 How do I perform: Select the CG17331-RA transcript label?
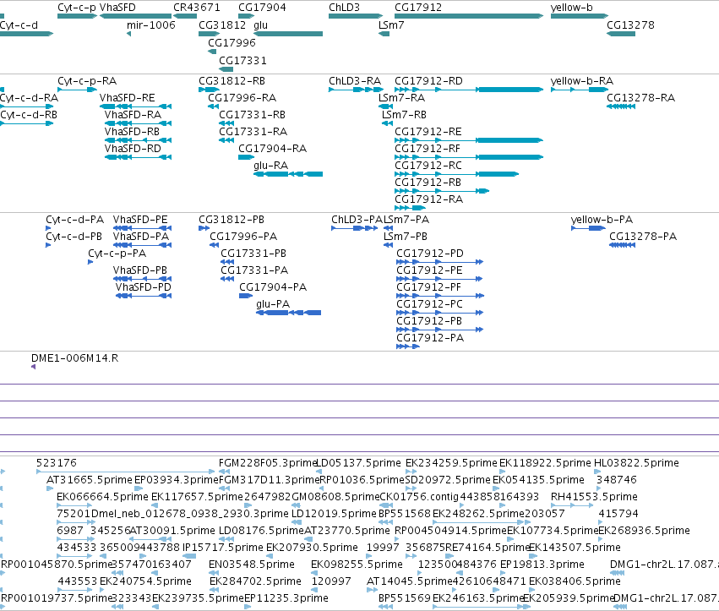(x=253, y=132)
